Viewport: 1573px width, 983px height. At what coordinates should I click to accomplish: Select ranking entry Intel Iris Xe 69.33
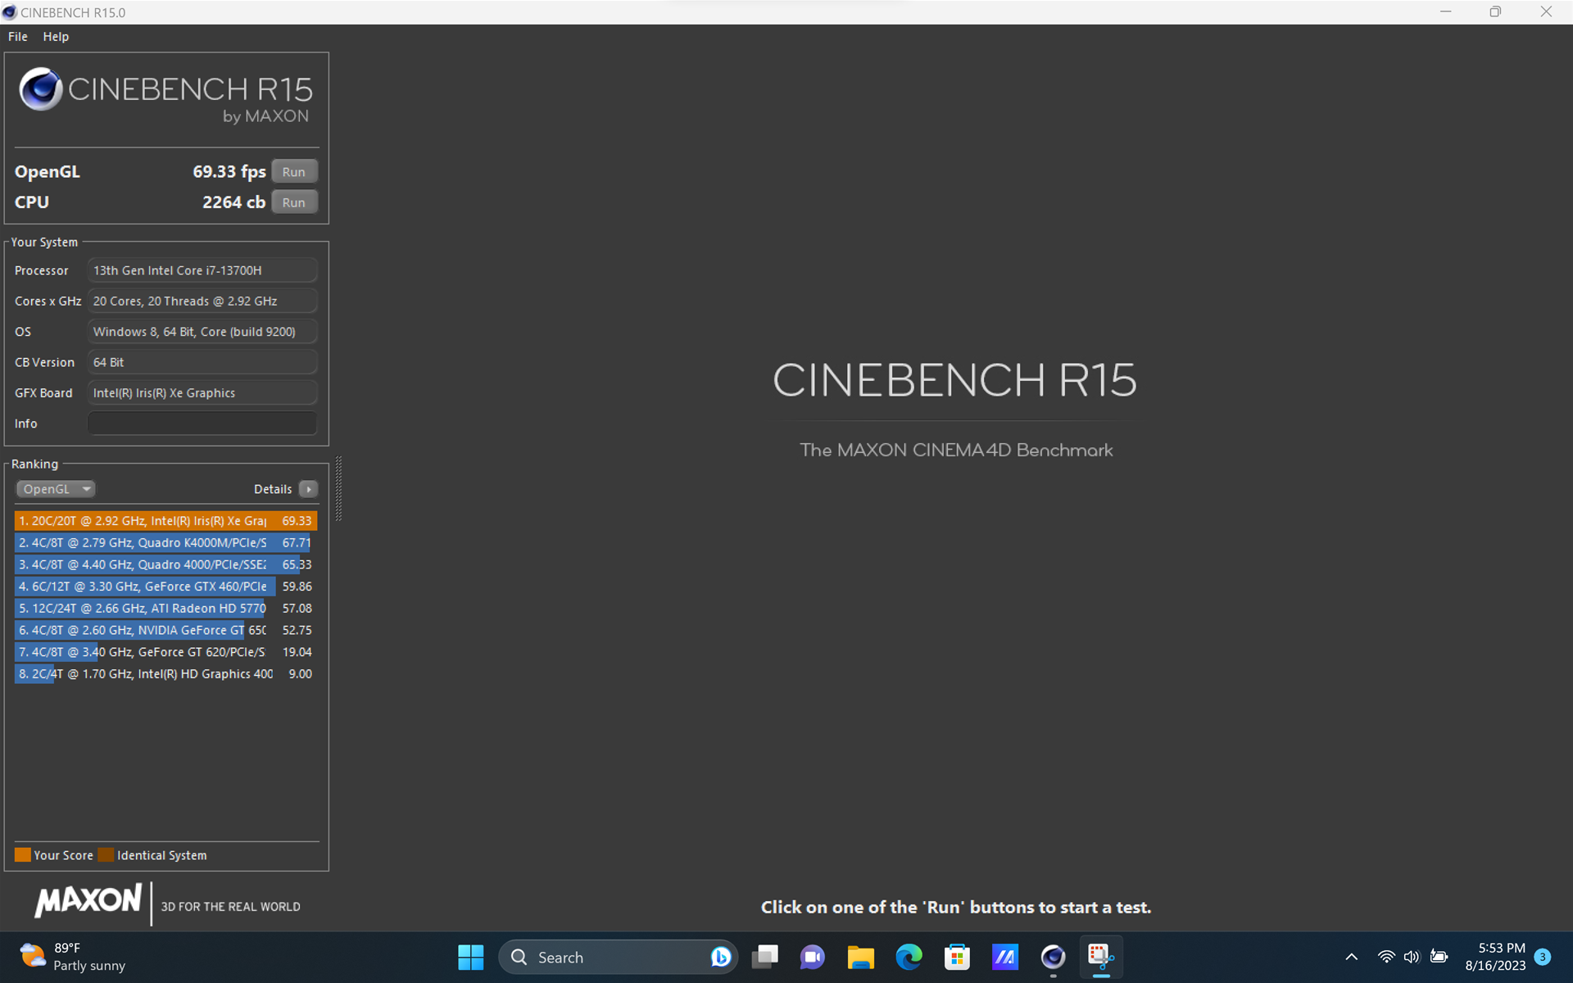click(165, 521)
